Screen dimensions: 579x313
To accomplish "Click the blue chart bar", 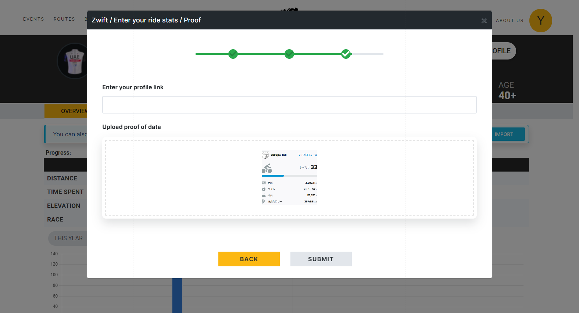I will tap(177, 295).
